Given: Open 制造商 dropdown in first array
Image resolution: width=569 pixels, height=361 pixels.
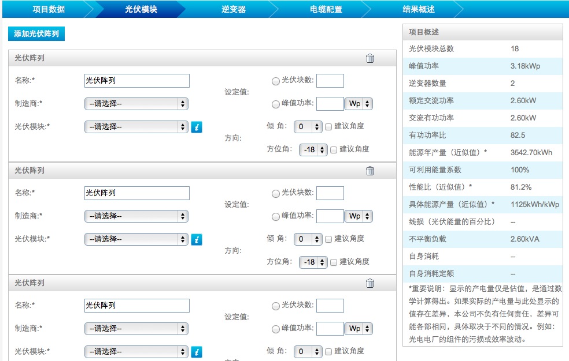Looking at the screenshot, I should click(136, 104).
